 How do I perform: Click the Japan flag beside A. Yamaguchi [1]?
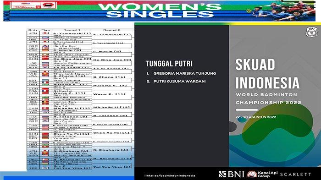(45, 33)
